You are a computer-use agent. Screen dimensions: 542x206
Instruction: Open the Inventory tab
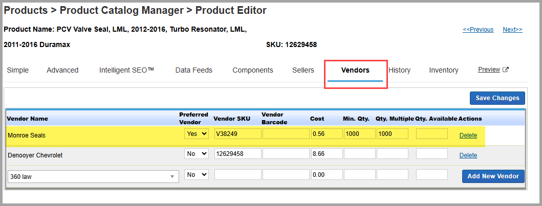coord(444,71)
